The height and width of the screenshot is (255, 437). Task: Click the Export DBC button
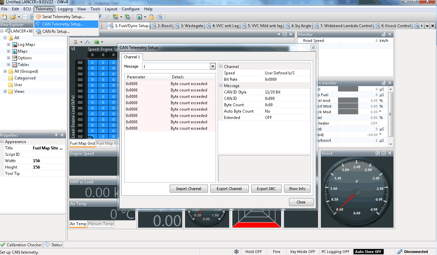[x=266, y=189]
